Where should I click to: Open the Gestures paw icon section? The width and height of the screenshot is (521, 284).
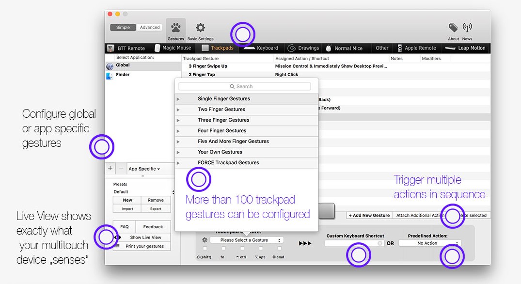click(x=175, y=28)
